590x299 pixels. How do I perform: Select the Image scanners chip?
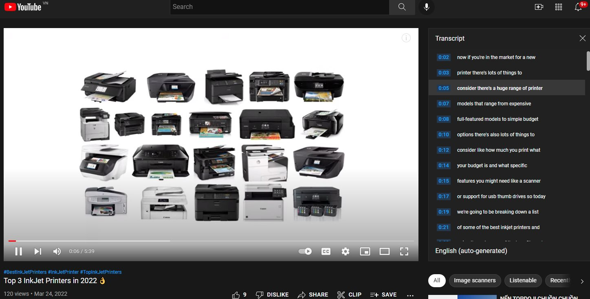pyautogui.click(x=475, y=280)
